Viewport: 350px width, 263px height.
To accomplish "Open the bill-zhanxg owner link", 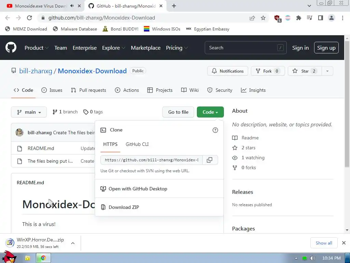I will click(x=36, y=71).
